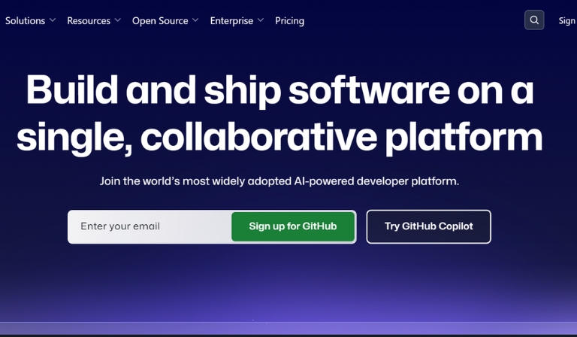The image size is (577, 337).
Task: Expand the Solutions menu chevron
Action: tap(53, 20)
